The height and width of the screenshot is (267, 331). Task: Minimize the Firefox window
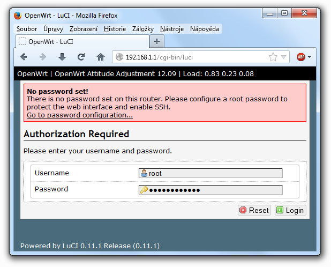(269, 13)
